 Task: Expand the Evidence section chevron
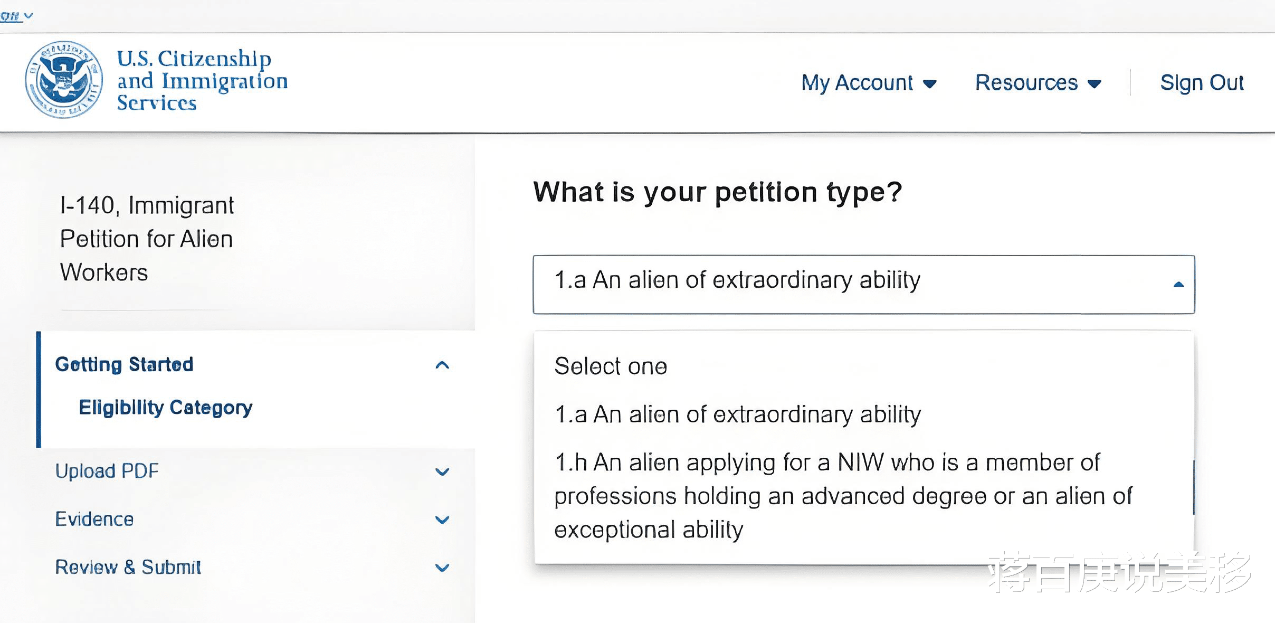tap(442, 520)
